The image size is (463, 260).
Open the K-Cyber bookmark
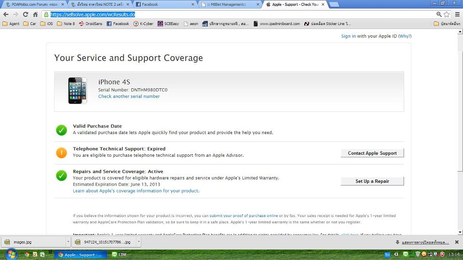[143, 24]
